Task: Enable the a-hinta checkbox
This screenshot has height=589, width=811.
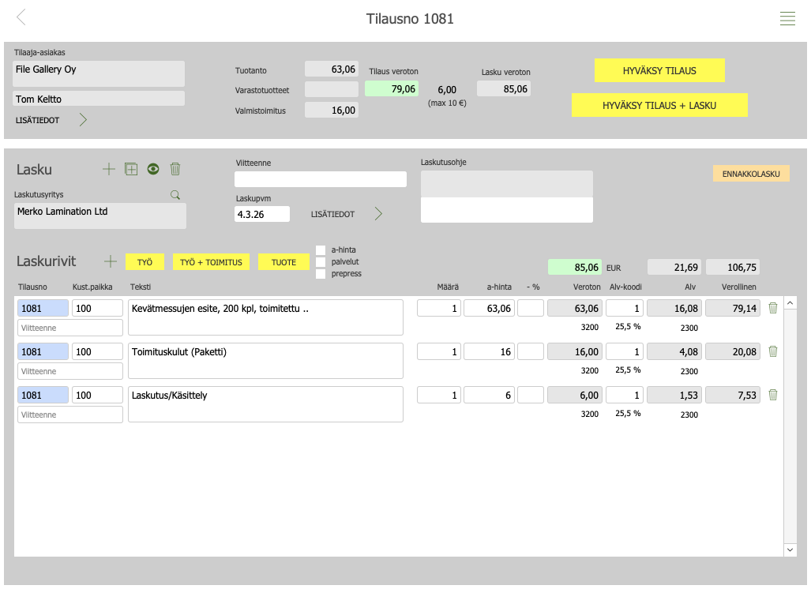Action: tap(321, 250)
